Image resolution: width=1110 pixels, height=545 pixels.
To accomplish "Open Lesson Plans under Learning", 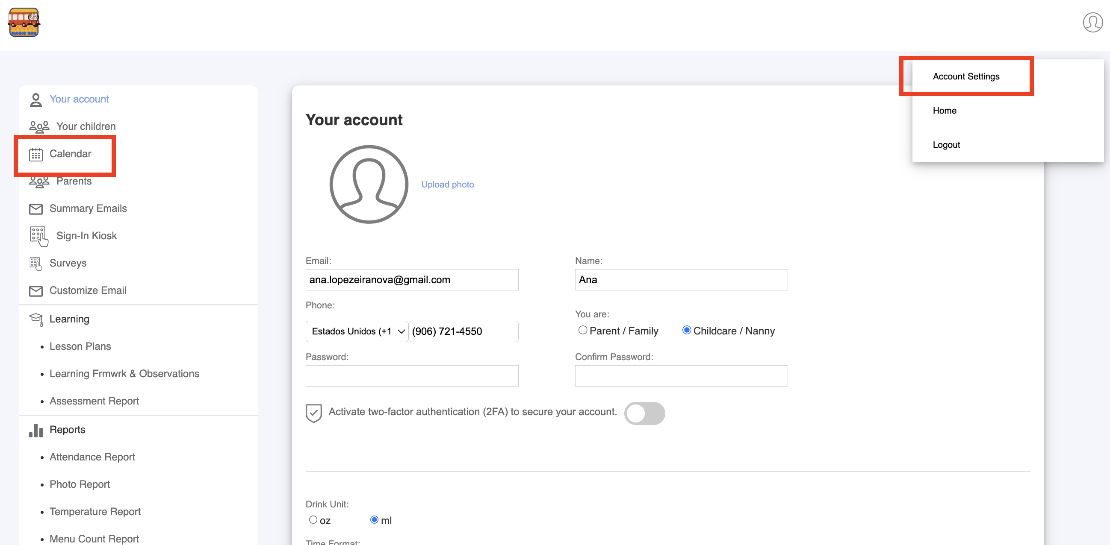I will (80, 346).
